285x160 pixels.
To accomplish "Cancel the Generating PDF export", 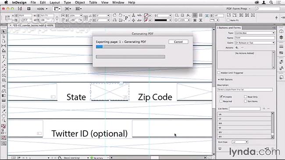I will 178,42.
